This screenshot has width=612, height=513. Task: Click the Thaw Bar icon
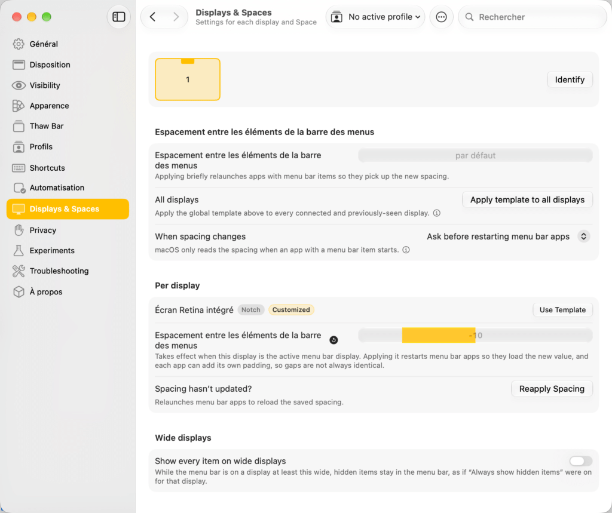click(x=19, y=126)
